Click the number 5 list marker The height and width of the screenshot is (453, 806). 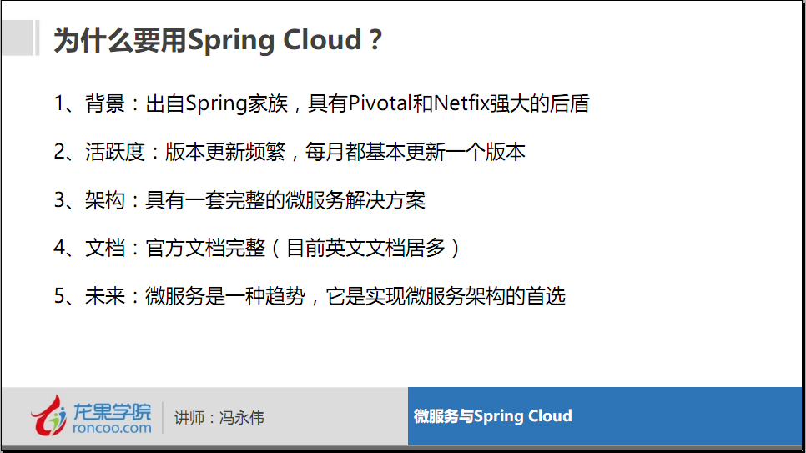click(x=59, y=296)
